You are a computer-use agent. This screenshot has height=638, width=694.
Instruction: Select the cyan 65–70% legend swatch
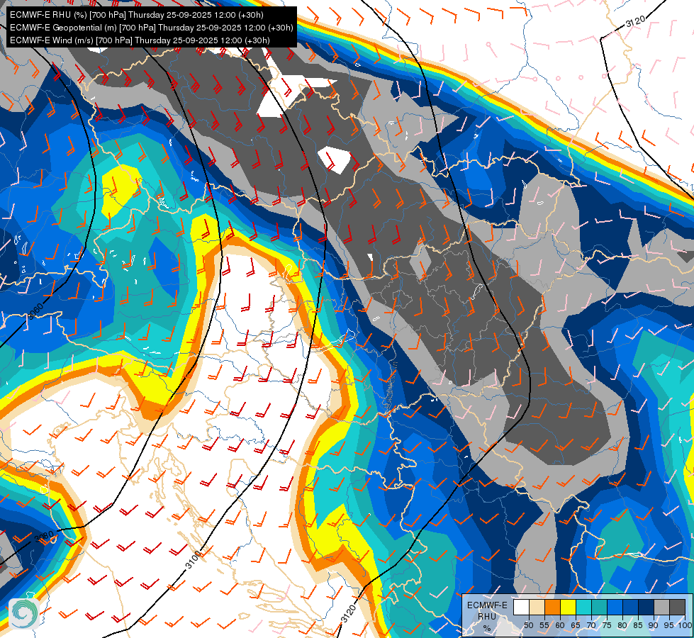584,607
